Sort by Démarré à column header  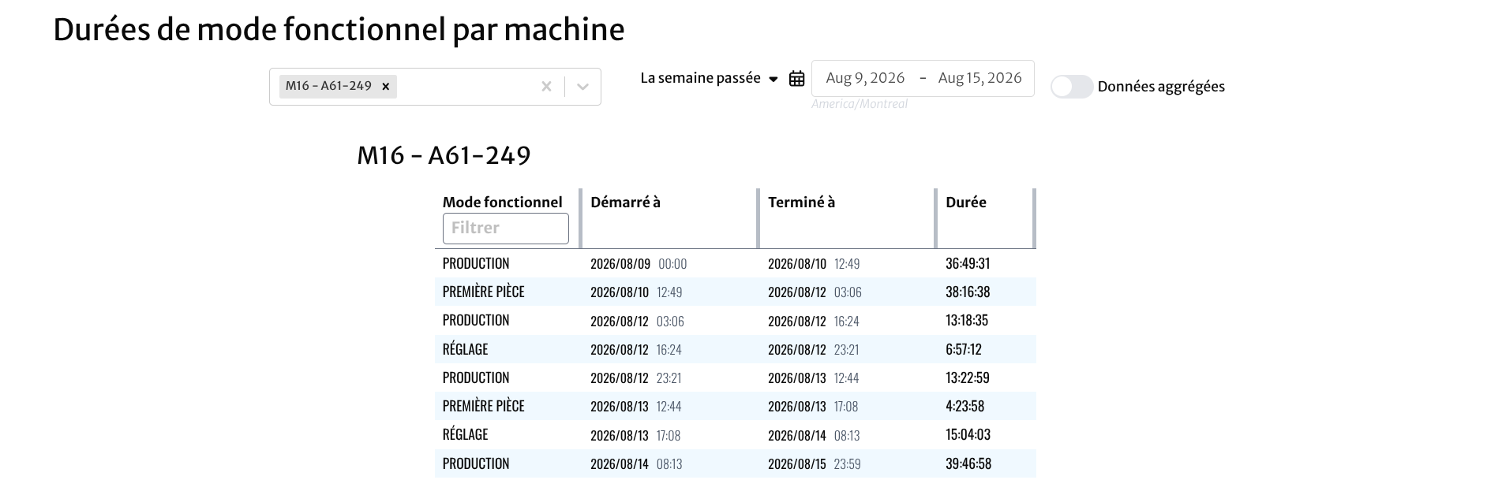coord(625,203)
